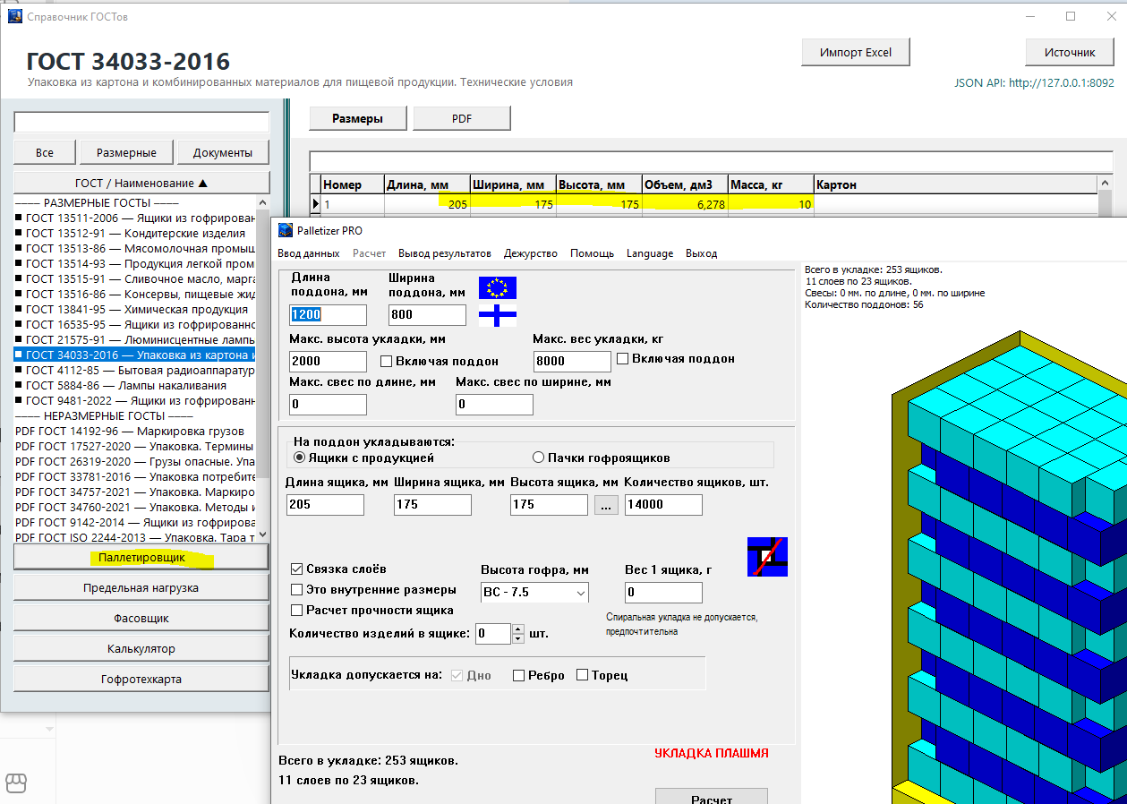
Task: Click the Длина ящика input field
Action: [325, 505]
